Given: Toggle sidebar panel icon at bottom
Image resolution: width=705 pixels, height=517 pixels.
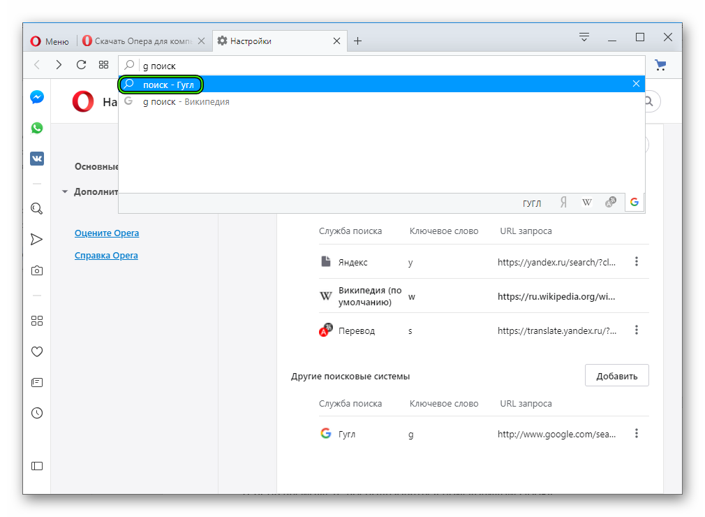Looking at the screenshot, I should click(x=37, y=466).
